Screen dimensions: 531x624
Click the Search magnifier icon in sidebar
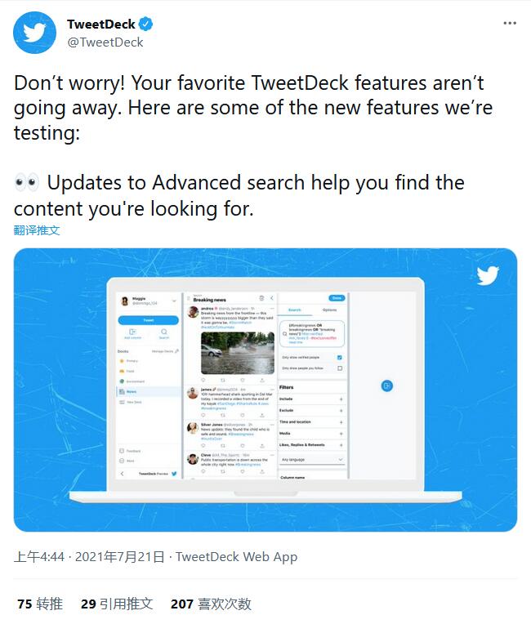(x=164, y=333)
